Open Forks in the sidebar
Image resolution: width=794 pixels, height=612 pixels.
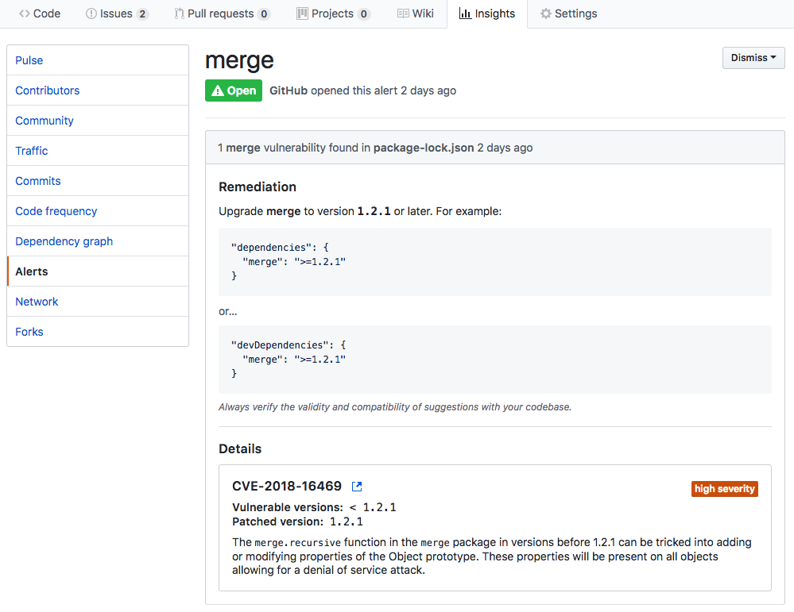tap(98, 332)
